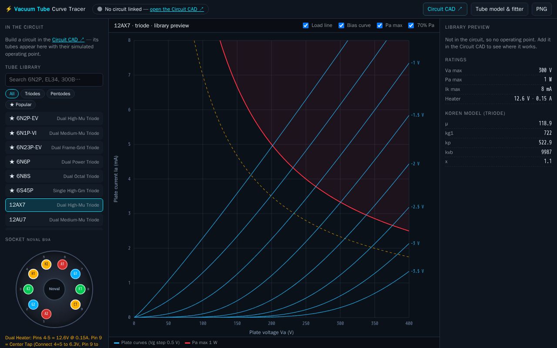
Task: Click the kvb value '9987'
Action: tap(547, 152)
